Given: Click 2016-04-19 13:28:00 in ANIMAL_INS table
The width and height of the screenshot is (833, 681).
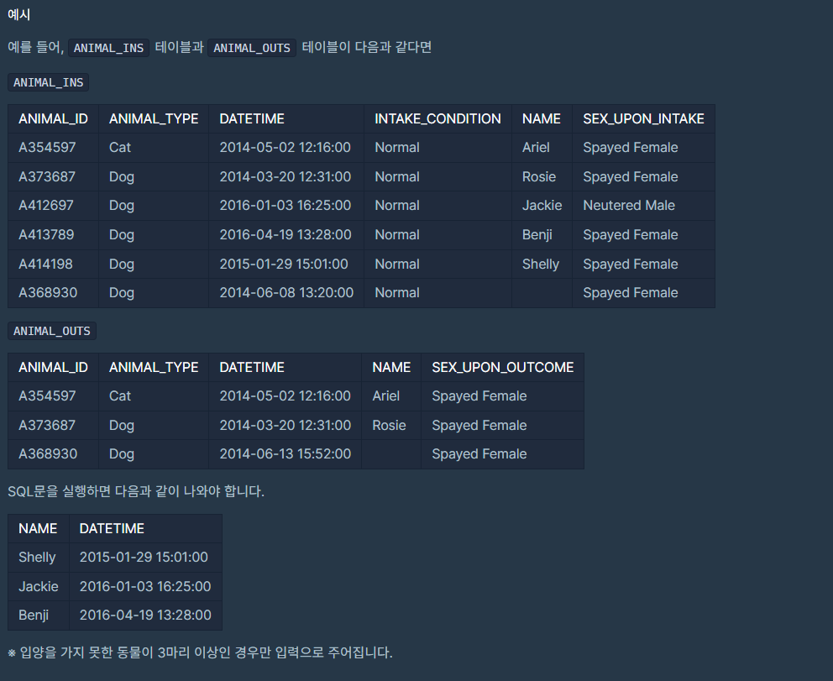Looking at the screenshot, I should click(x=286, y=235).
